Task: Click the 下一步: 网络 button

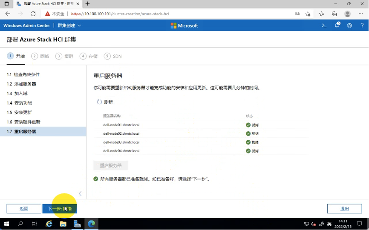Action: (x=60, y=209)
